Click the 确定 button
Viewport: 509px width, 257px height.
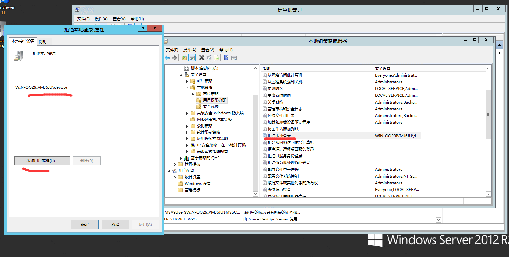pos(85,225)
